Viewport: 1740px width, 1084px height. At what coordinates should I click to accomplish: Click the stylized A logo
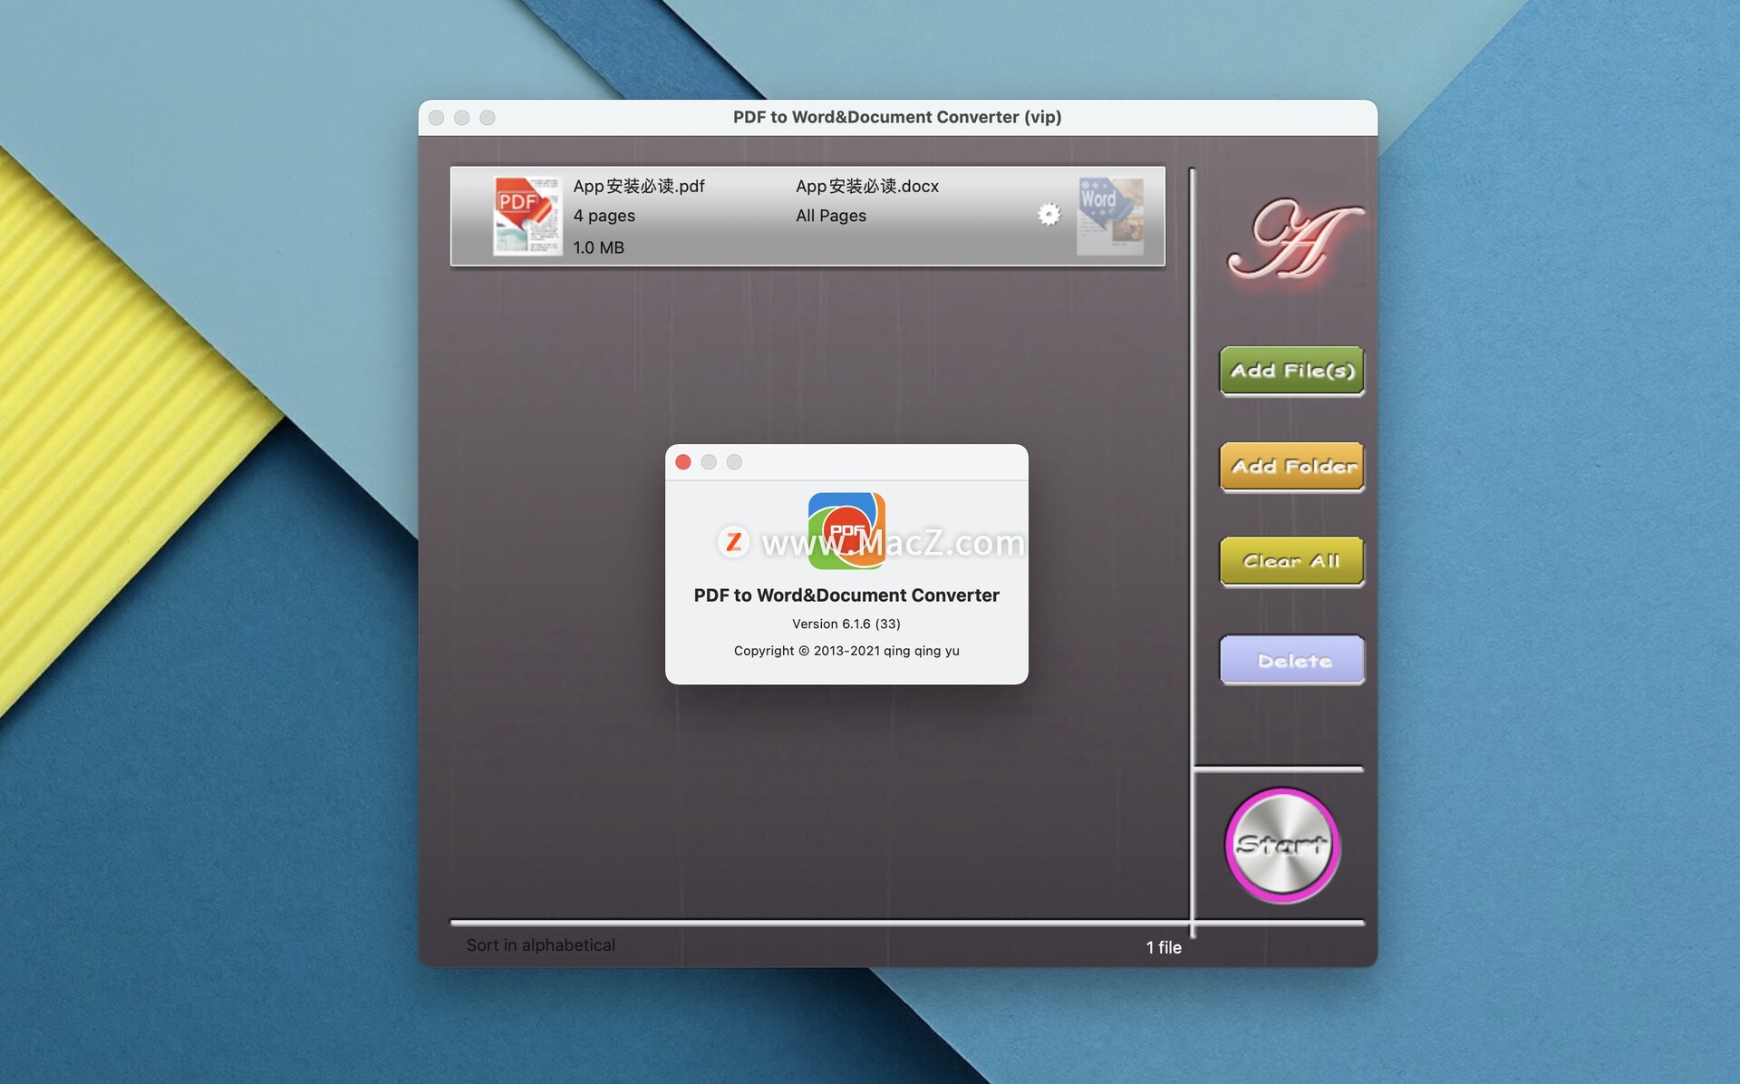coord(1294,238)
